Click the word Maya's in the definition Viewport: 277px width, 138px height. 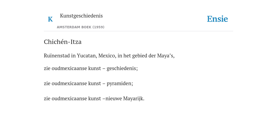point(166,56)
